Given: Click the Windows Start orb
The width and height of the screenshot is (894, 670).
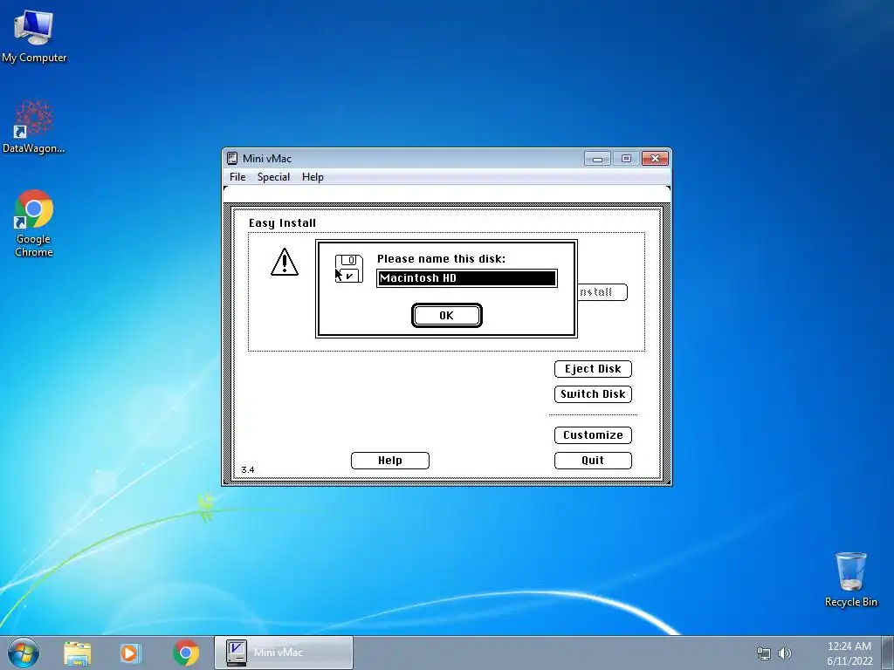Looking at the screenshot, I should click(24, 653).
